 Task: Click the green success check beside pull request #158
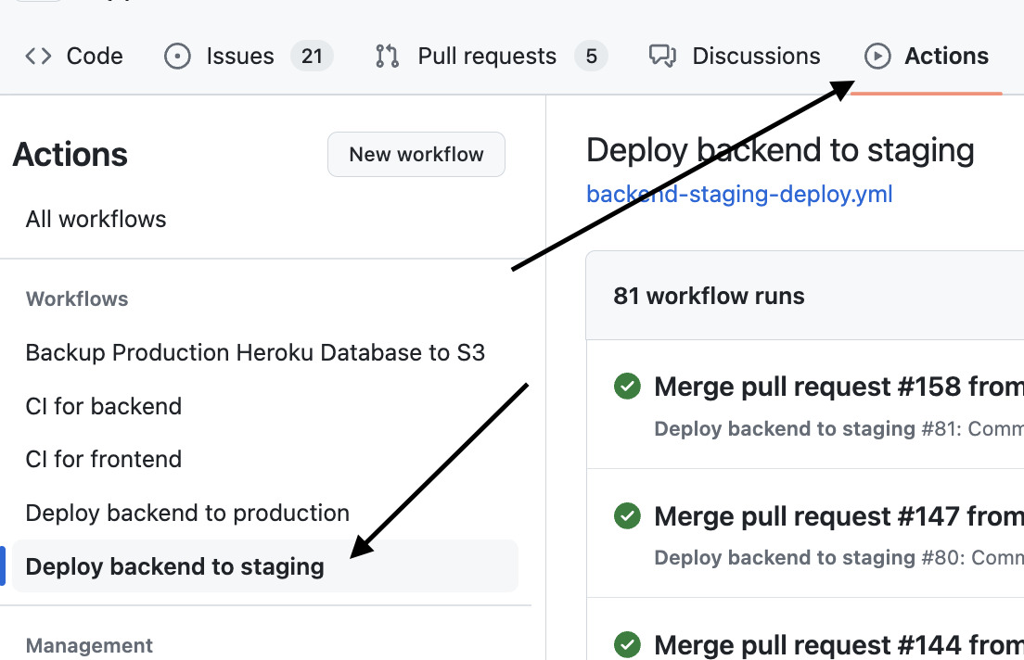click(x=627, y=387)
